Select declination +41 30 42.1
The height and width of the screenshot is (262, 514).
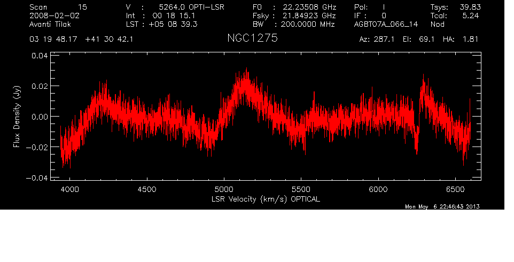click(109, 40)
